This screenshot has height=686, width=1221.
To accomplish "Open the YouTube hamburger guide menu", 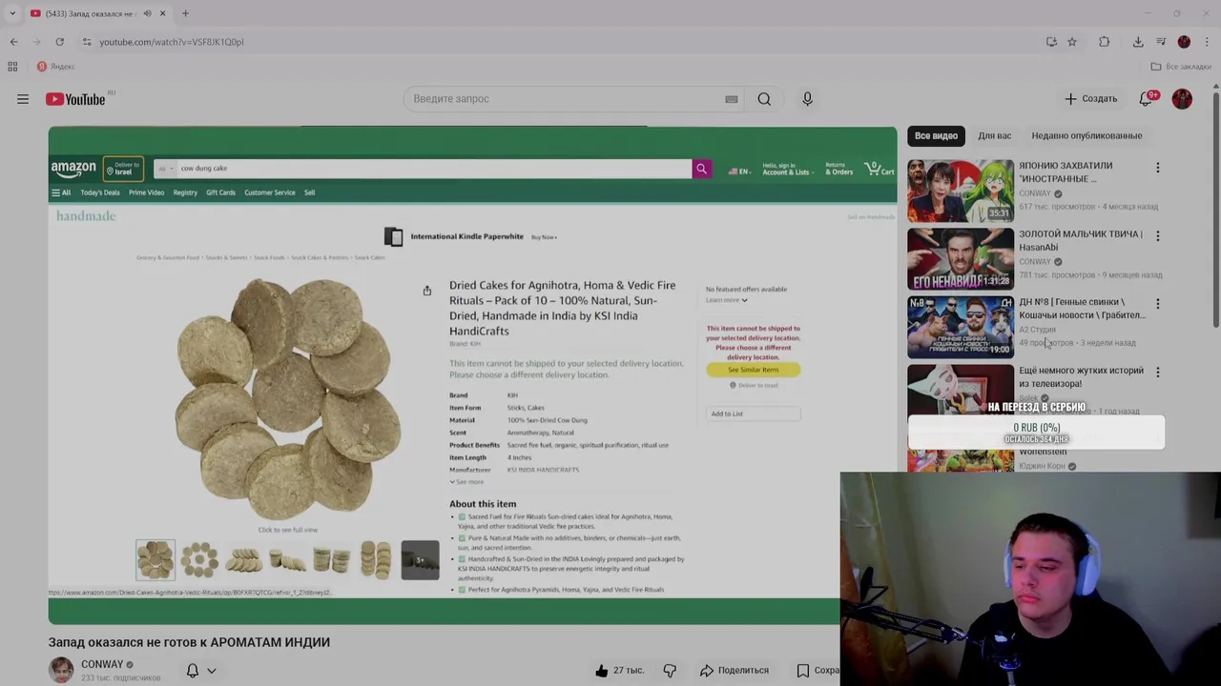I will [23, 99].
